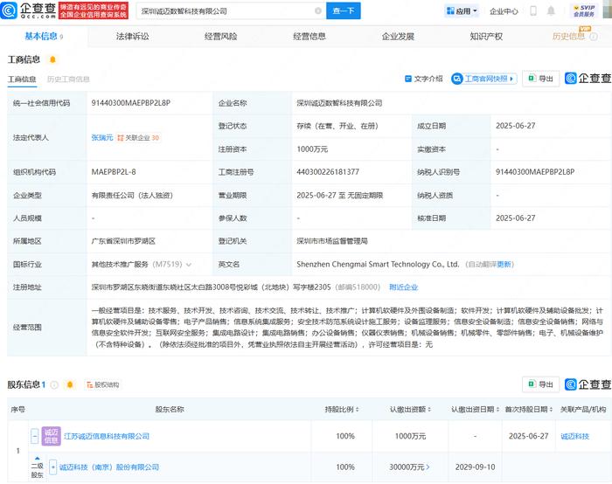Switch to 企业发展 tab

pos(398,37)
